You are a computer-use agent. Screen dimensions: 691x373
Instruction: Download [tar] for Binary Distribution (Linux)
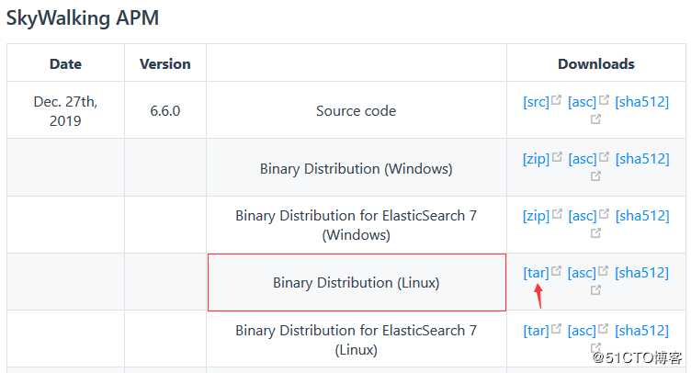pos(536,273)
